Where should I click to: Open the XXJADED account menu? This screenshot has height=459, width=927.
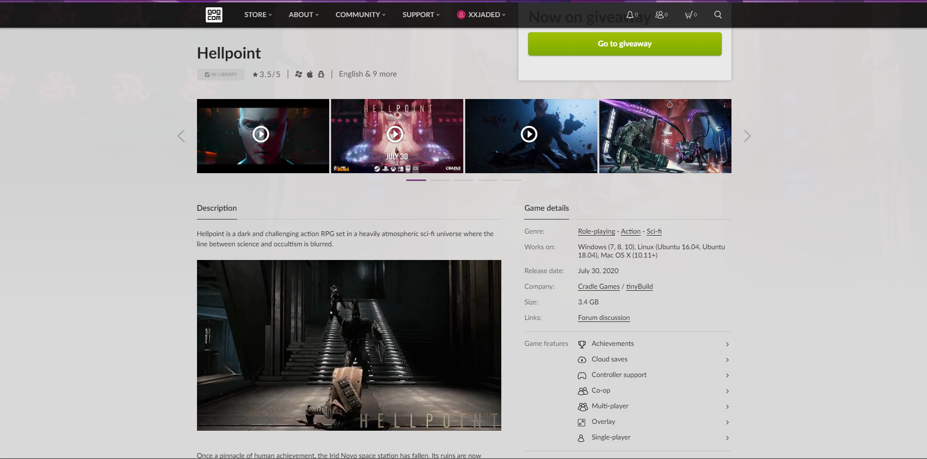tap(481, 15)
